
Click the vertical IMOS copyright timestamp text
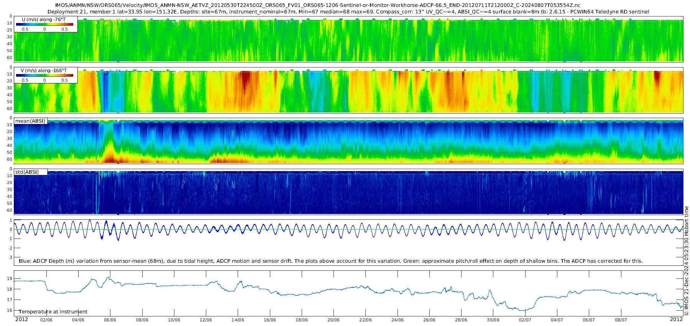(686, 261)
